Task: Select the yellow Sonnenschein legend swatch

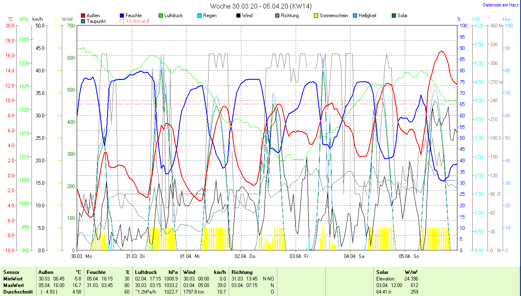Action: point(316,16)
